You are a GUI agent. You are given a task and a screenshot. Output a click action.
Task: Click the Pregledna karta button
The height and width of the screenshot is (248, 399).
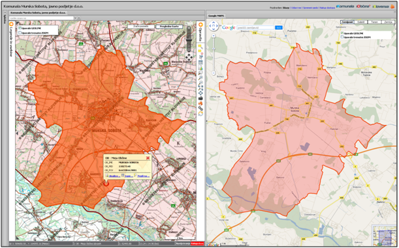tap(169, 27)
